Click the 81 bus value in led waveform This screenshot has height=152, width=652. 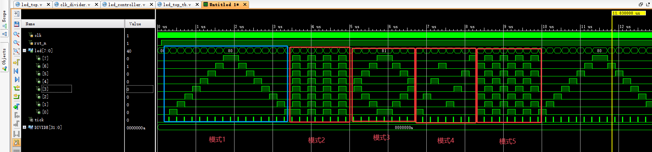384,51
